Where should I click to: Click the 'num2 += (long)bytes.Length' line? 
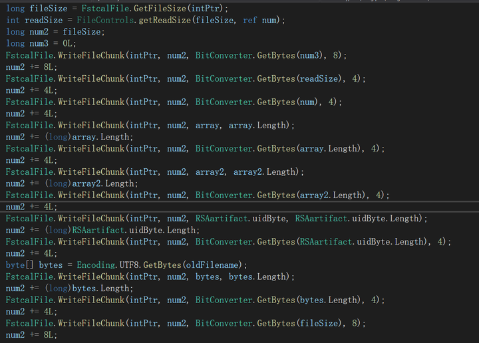[x=69, y=288]
